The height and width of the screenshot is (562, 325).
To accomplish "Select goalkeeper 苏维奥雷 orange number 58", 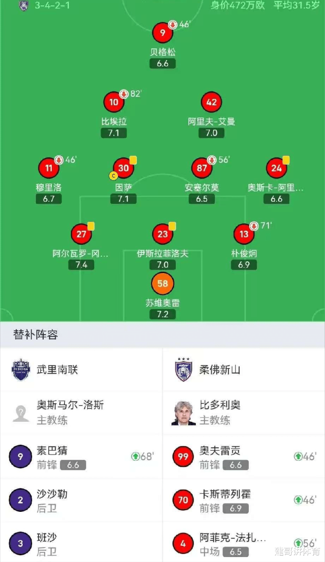I will (162, 283).
